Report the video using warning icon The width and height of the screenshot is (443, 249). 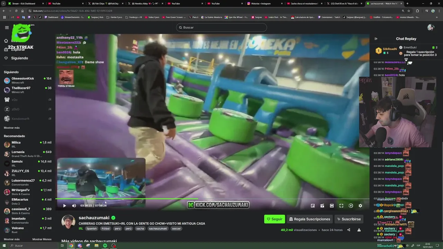pyautogui.click(x=359, y=230)
